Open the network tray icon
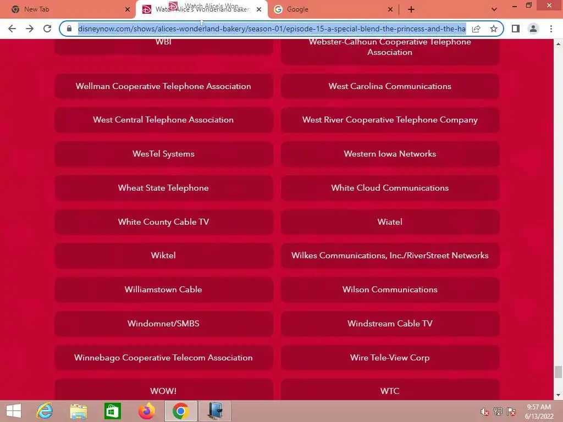This screenshot has height=422, width=563. click(x=498, y=412)
